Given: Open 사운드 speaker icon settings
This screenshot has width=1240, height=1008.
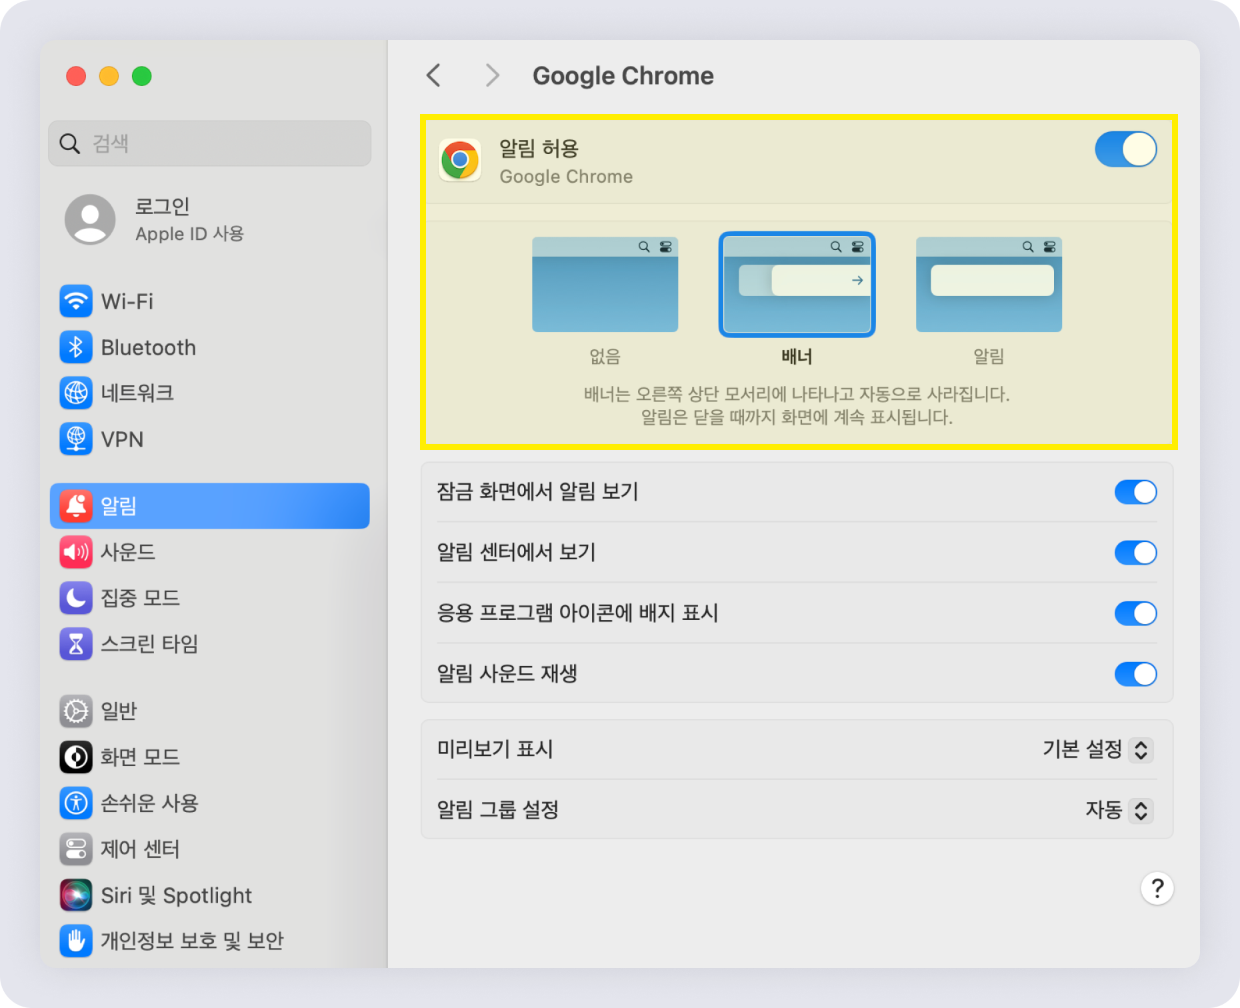Looking at the screenshot, I should point(76,552).
